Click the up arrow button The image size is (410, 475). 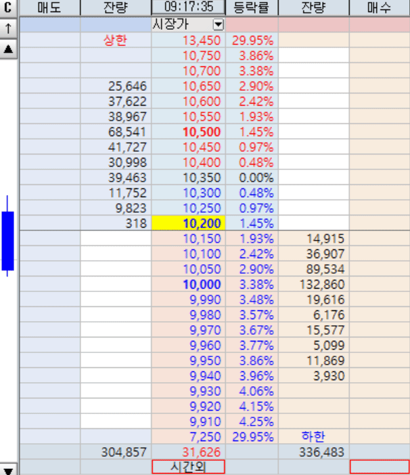(8, 28)
